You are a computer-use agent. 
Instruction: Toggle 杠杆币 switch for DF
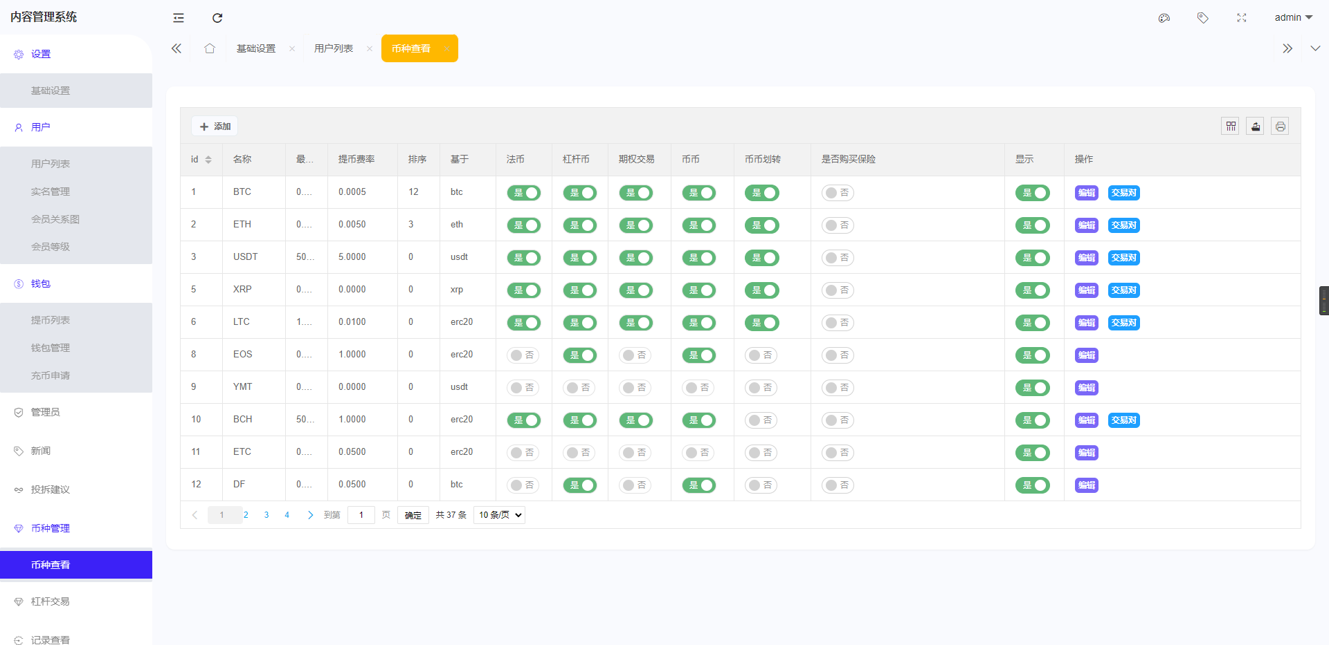click(580, 485)
